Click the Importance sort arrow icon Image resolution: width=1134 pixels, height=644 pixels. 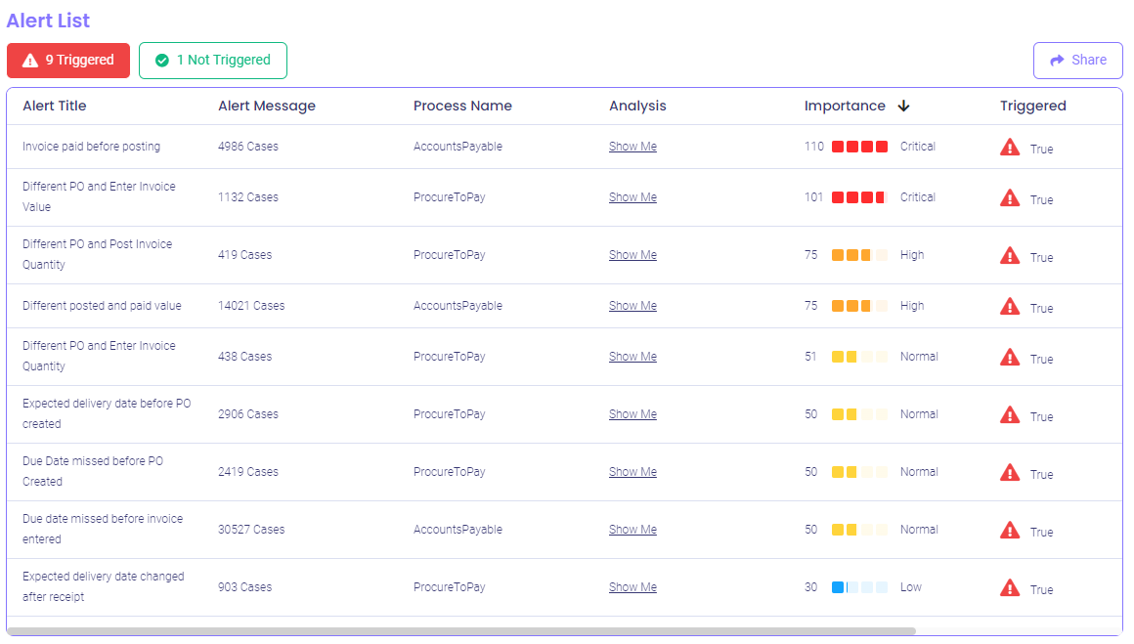[903, 107]
